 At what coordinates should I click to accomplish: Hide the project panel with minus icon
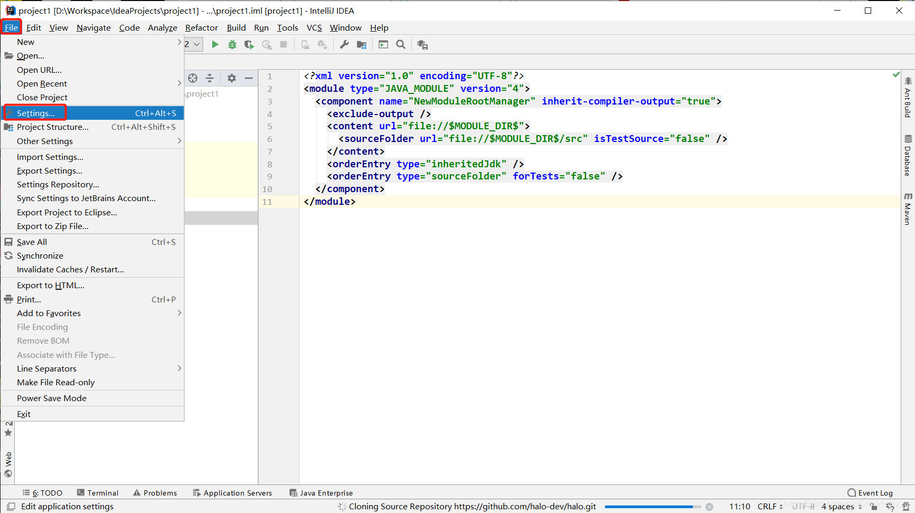249,78
